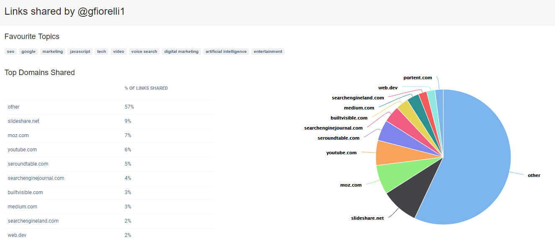Select the 'google' topic tag
Screen dimensions: 555x239
(28, 52)
